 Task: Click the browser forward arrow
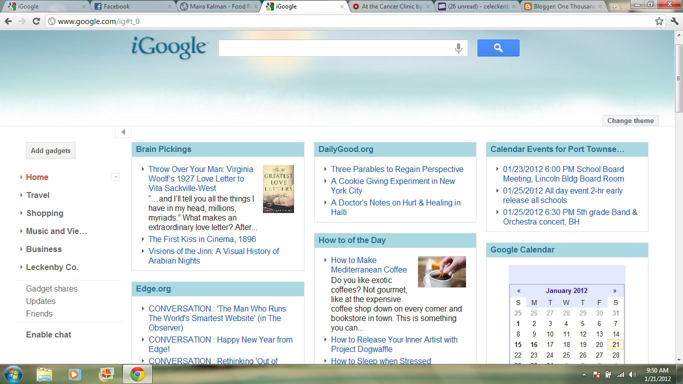tap(22, 21)
